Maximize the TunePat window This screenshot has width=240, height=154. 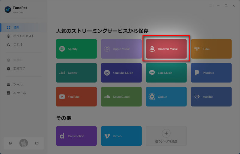tap(226, 6)
